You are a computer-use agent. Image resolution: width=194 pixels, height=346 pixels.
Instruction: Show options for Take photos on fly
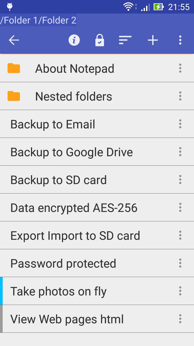[180, 291]
